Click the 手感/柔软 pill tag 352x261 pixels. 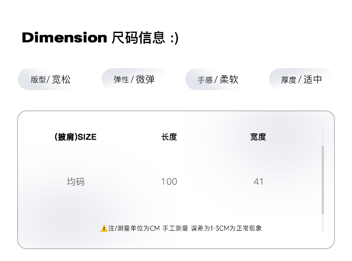click(x=218, y=80)
